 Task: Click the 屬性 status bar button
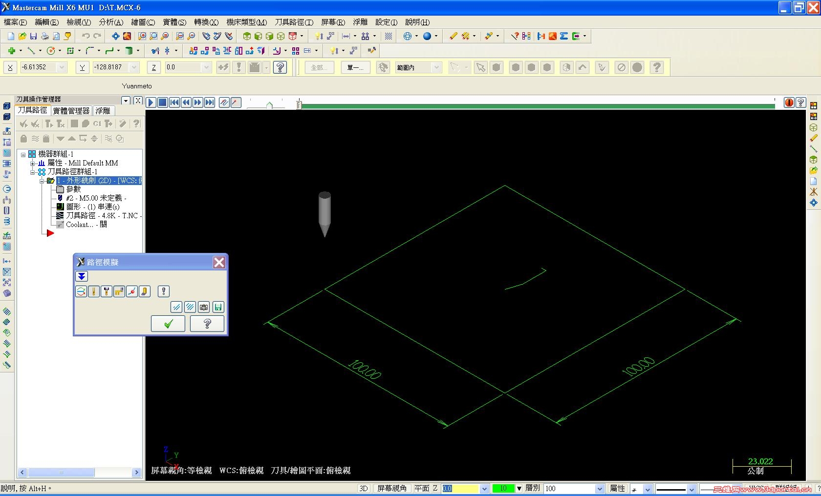tap(617, 489)
